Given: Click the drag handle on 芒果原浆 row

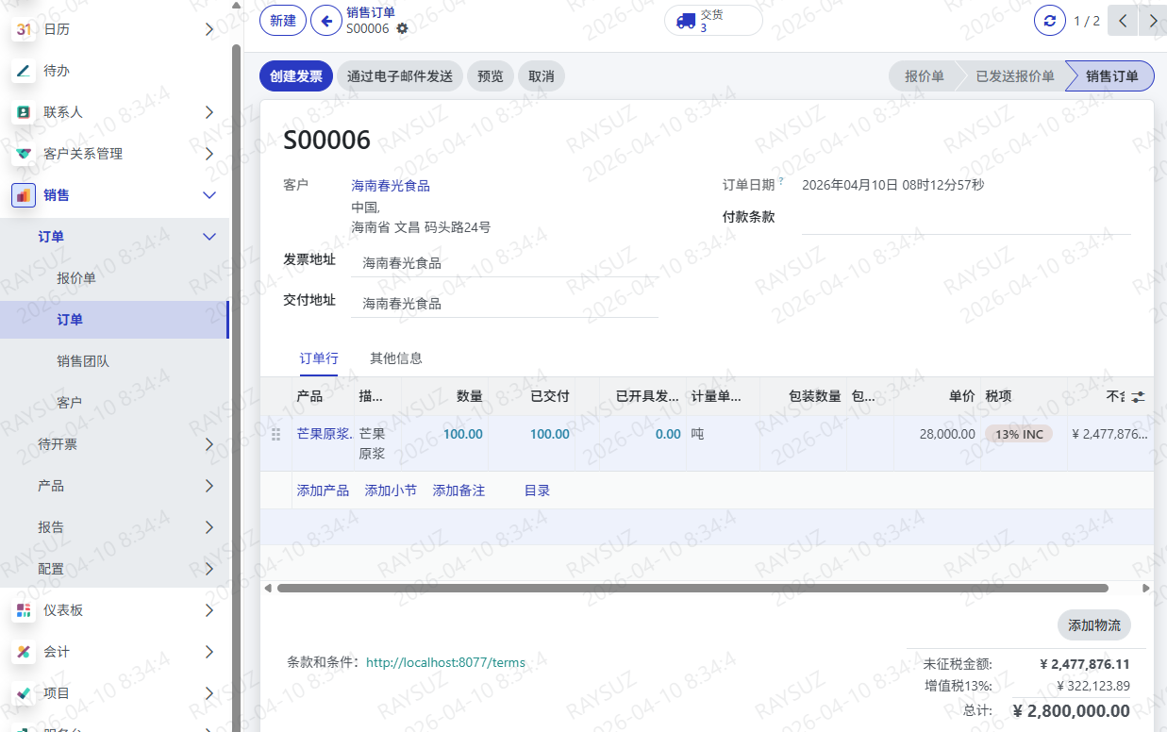Looking at the screenshot, I should (276, 435).
